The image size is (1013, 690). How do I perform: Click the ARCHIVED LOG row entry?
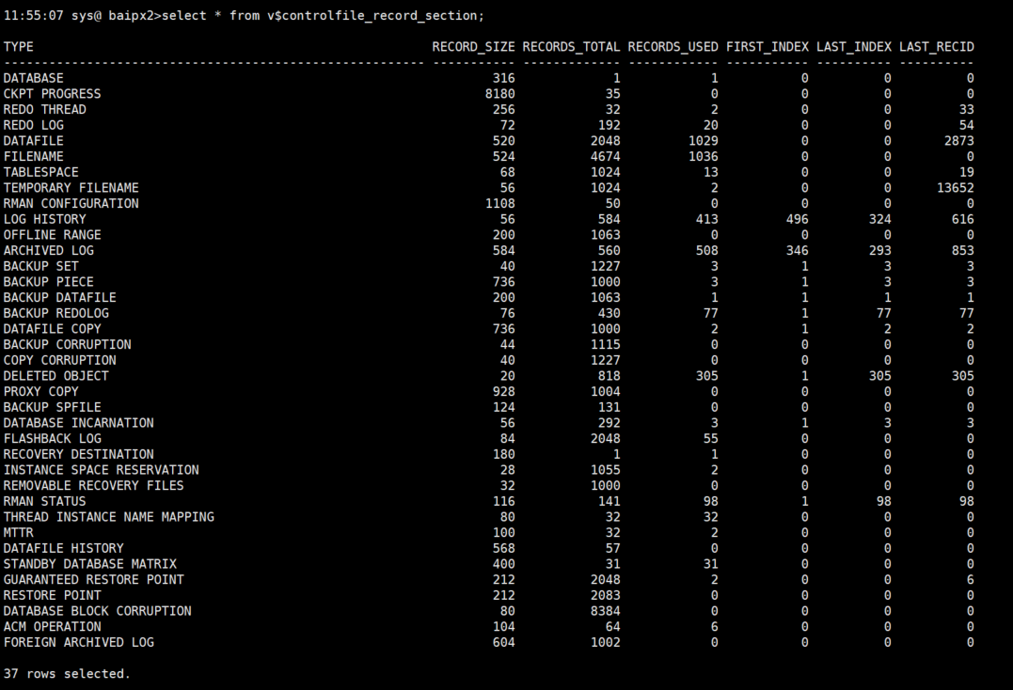49,250
